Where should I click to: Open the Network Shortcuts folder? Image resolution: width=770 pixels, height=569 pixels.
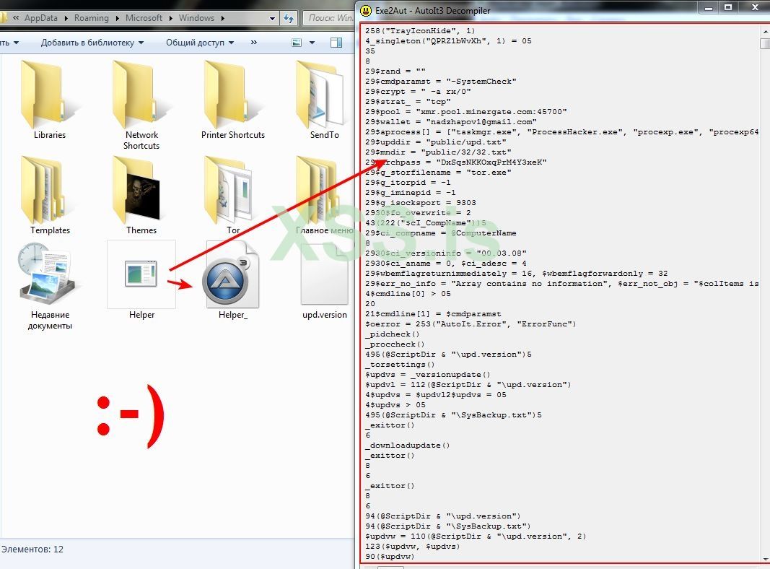[x=141, y=105]
